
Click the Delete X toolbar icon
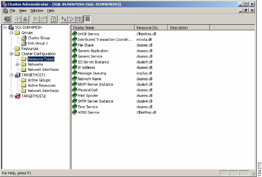36,19
